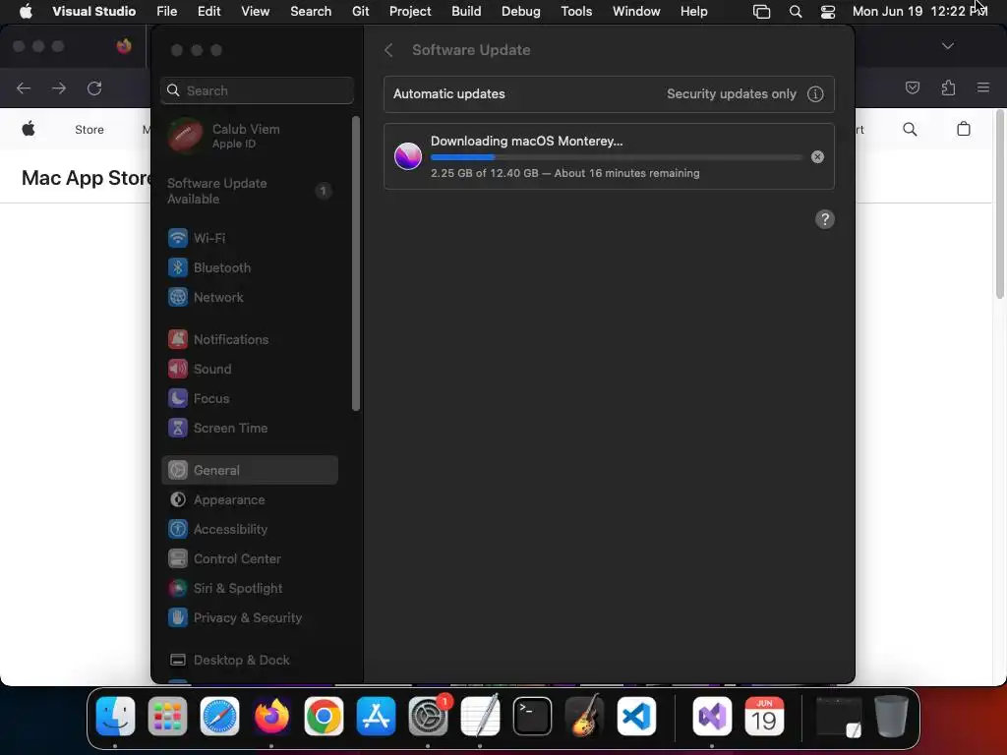Viewport: 1007px width, 755px height.
Task: Open the Window menu
Action: (636, 12)
